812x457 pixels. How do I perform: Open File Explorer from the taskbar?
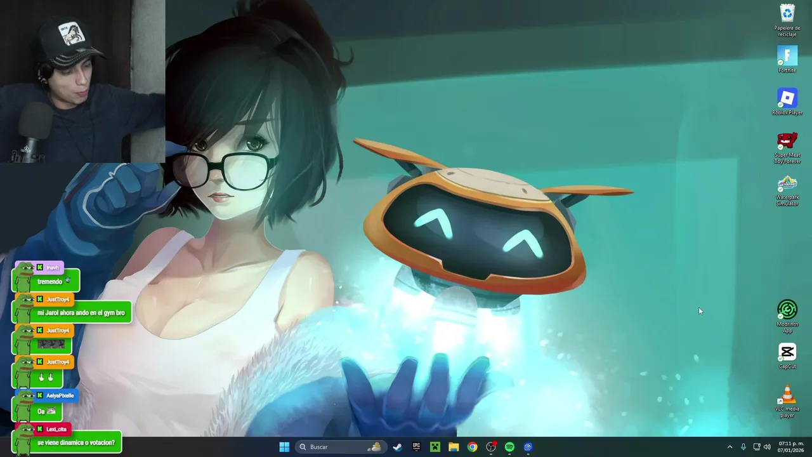(454, 447)
